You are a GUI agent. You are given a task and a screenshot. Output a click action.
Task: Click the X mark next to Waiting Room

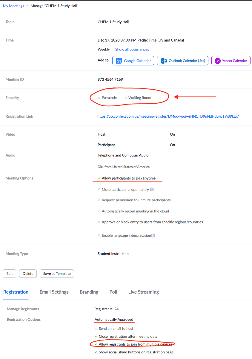(x=125, y=98)
